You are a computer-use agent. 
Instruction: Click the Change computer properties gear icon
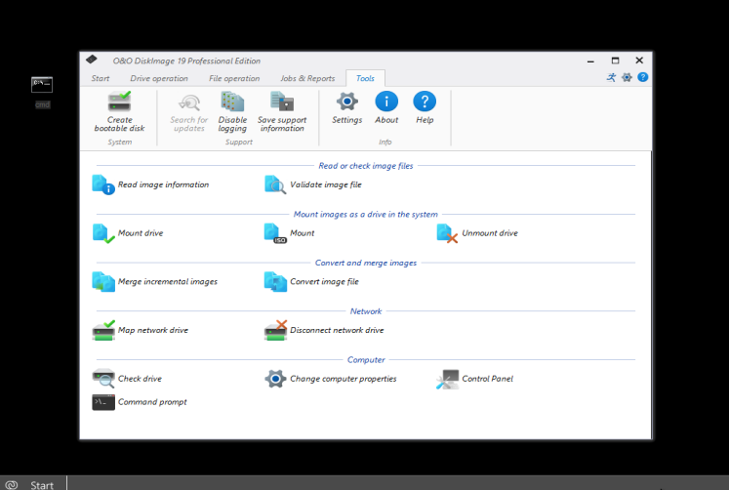click(x=275, y=379)
